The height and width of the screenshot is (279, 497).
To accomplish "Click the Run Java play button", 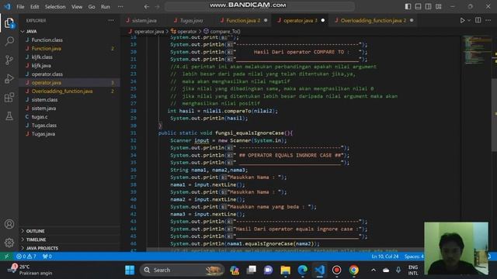I will coord(462,20).
